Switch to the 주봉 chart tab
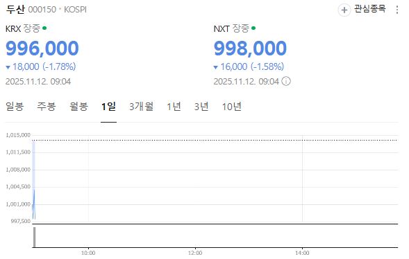The width and height of the screenshot is (409, 259). pyautogui.click(x=46, y=107)
